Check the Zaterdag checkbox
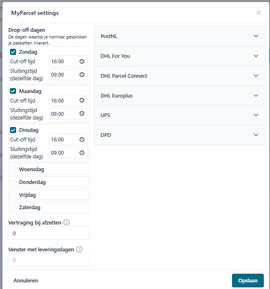The image size is (270, 289). [13, 207]
